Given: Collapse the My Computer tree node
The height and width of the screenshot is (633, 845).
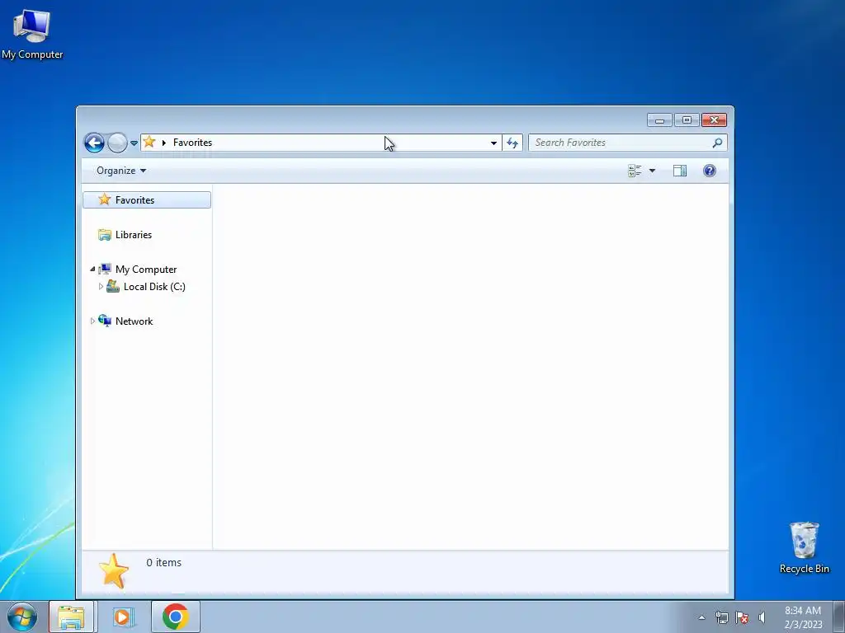Looking at the screenshot, I should pyautogui.click(x=92, y=269).
